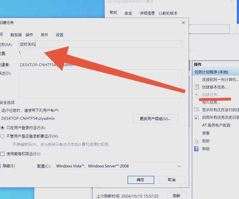Switch to the 设置 tab

click(59, 35)
